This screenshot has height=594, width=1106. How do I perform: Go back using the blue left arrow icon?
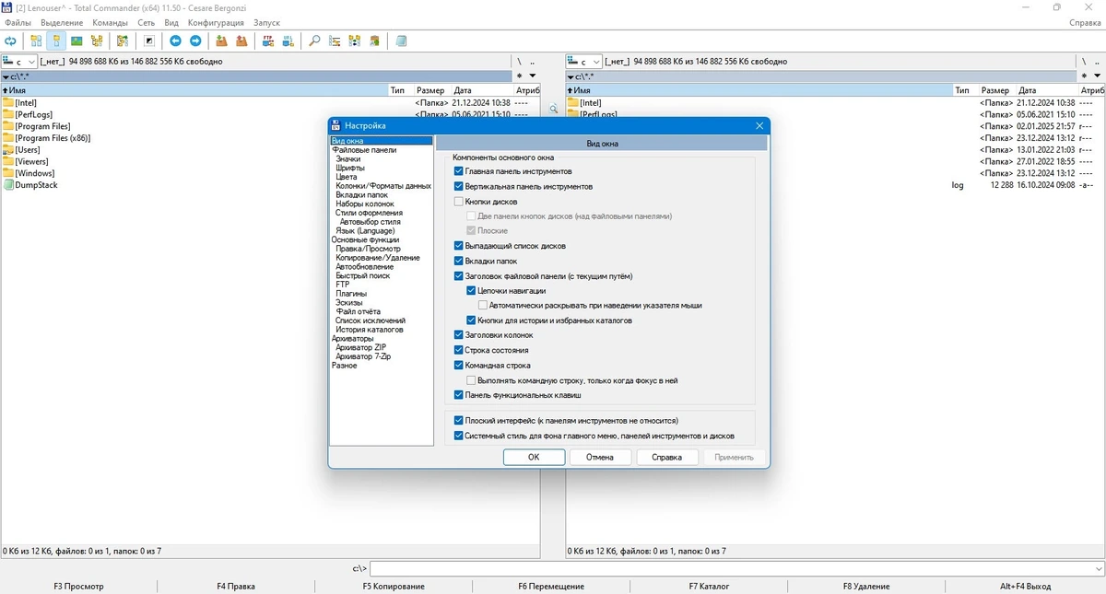coord(175,41)
